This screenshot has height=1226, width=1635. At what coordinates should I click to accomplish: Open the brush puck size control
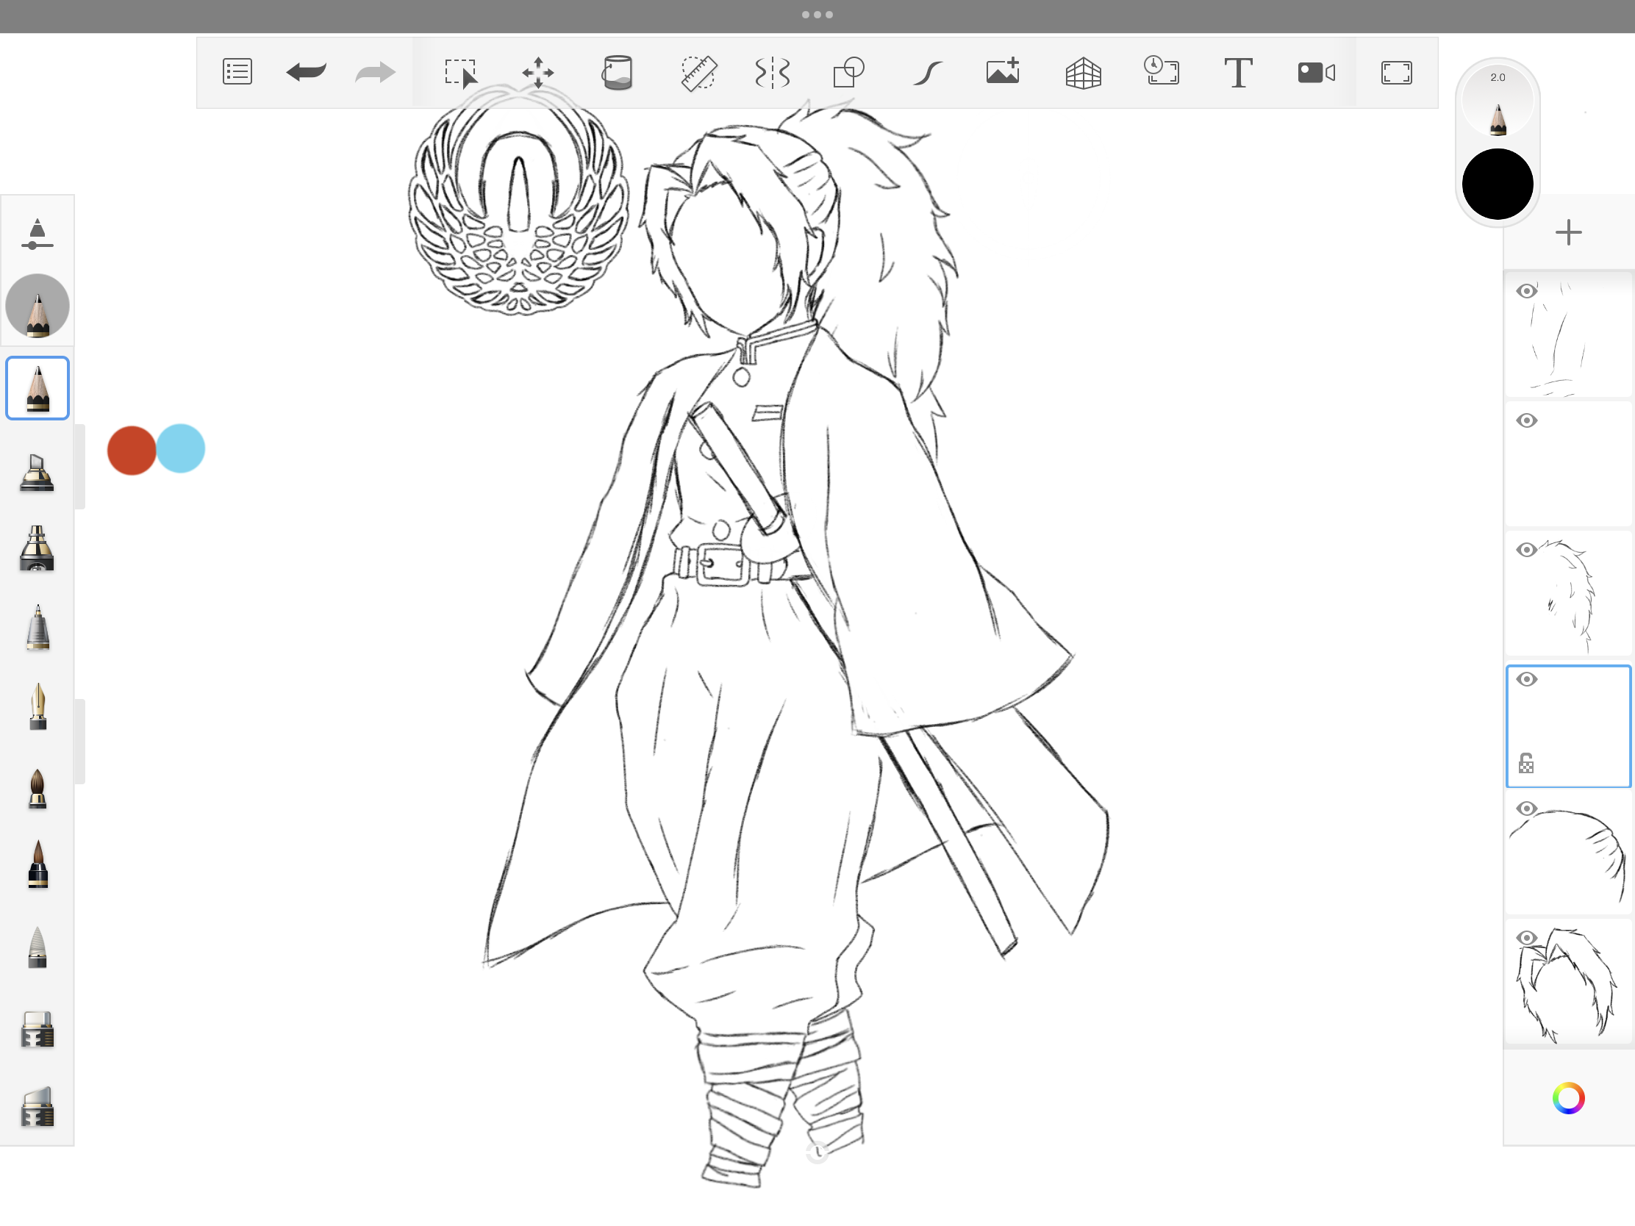click(1497, 100)
